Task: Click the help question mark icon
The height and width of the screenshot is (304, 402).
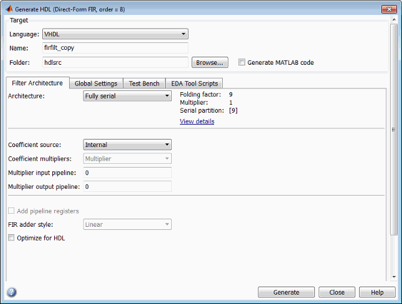Action: point(11,292)
